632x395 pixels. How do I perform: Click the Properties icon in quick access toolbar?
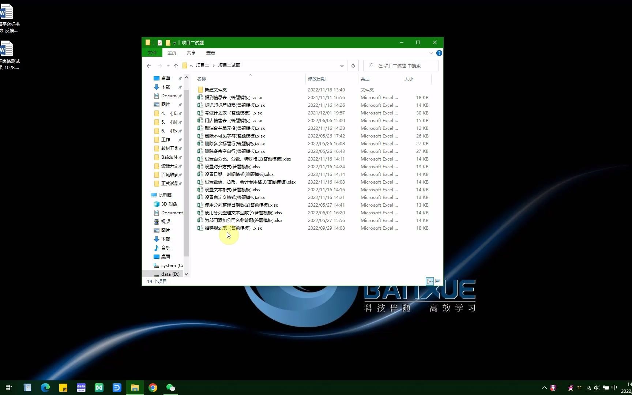click(x=160, y=43)
